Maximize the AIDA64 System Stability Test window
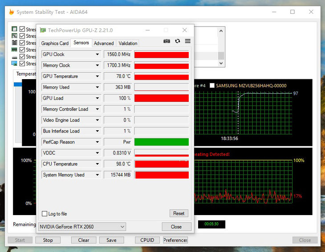 pyautogui.click(x=292, y=12)
